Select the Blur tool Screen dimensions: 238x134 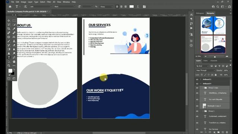point(14,49)
